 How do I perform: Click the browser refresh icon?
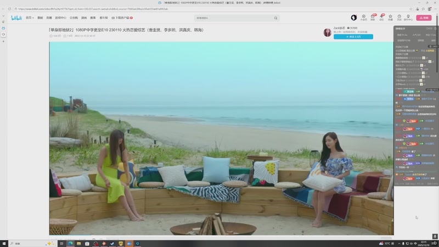pos(9,9)
